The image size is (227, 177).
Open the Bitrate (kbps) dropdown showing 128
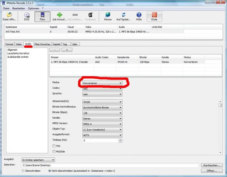pos(102,113)
